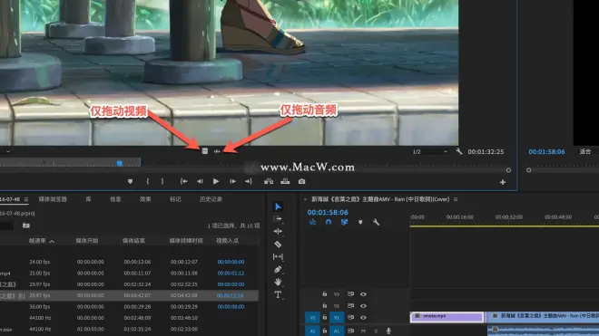The image size is (599, 336).
Task: Sort by the 媒体持续时间 column header
Action: [186, 241]
